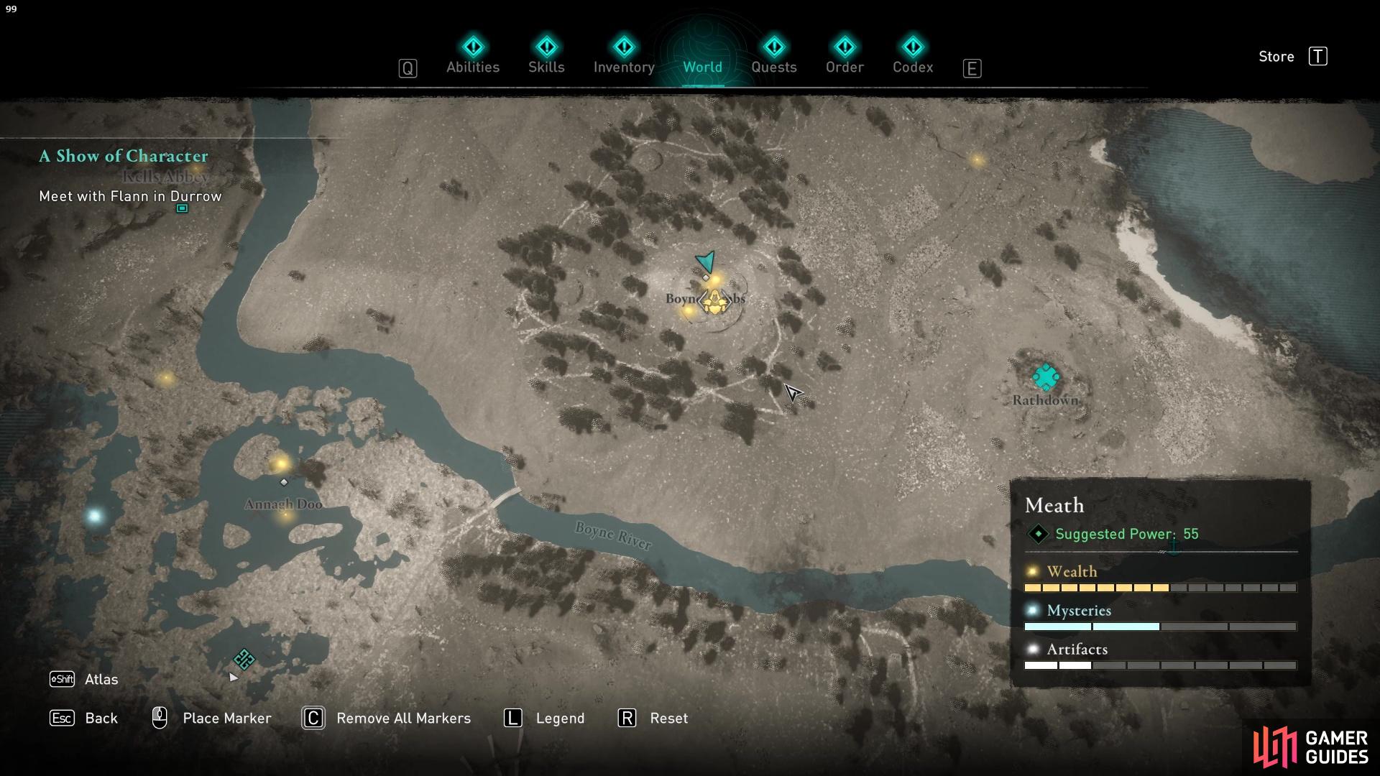Open the Atlas view
1380x776 pixels.
click(101, 679)
